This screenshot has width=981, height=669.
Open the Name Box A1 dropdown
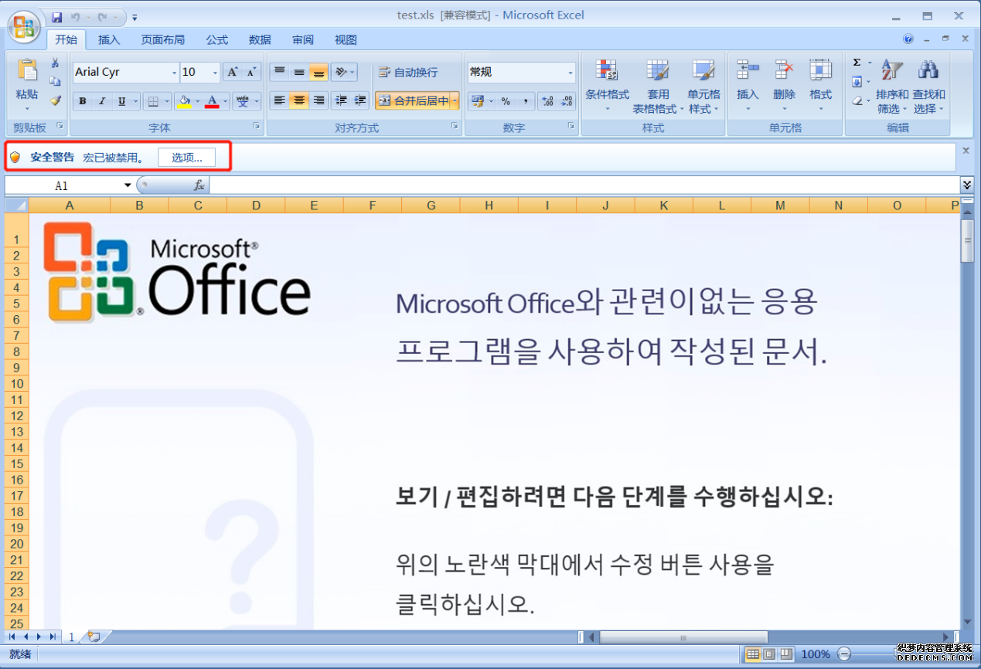click(128, 186)
